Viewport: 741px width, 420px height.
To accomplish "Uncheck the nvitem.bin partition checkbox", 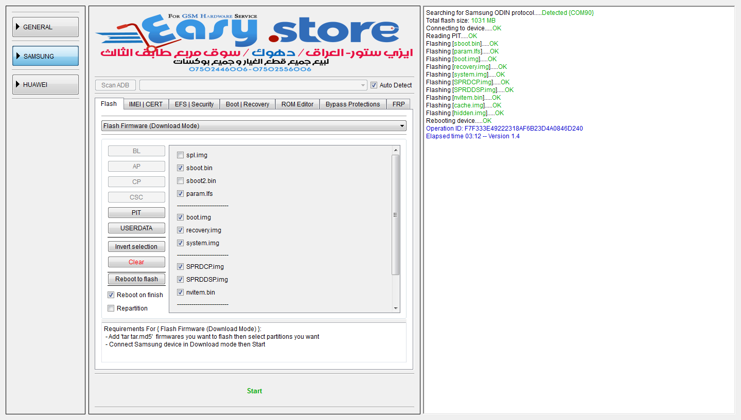I will 181,293.
